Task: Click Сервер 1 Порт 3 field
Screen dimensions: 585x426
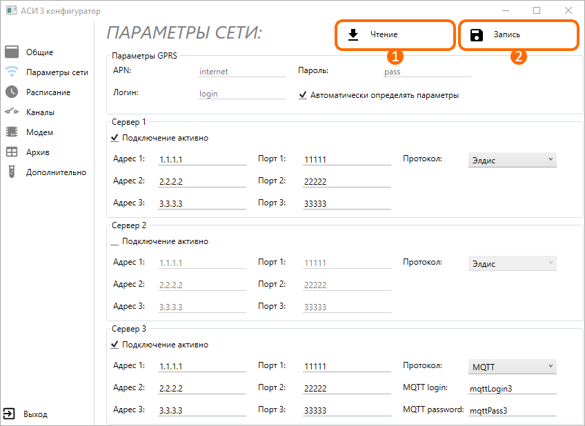Action: (346, 203)
